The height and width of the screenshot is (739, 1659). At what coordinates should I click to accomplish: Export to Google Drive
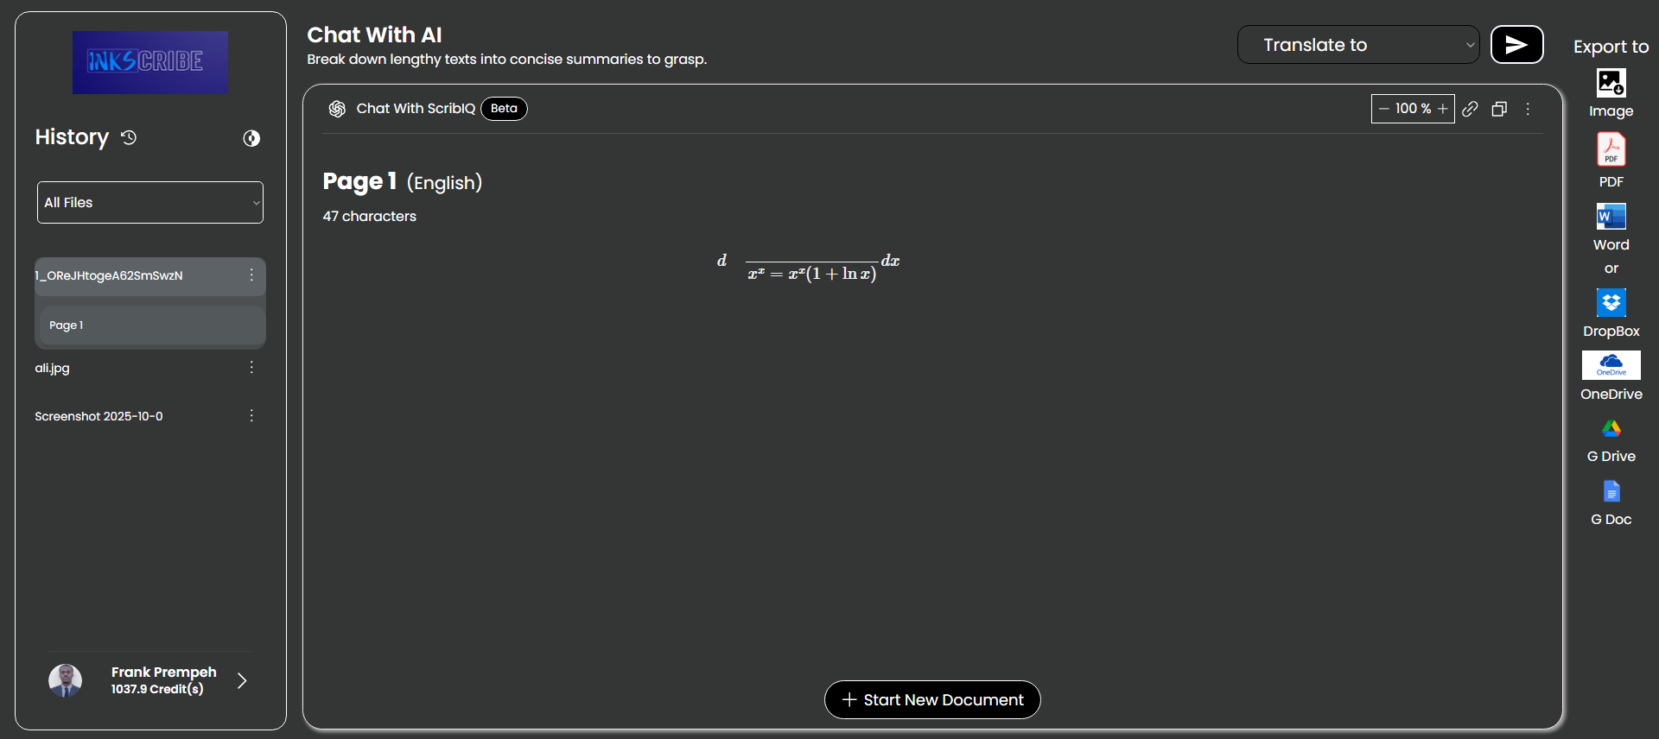point(1611,429)
